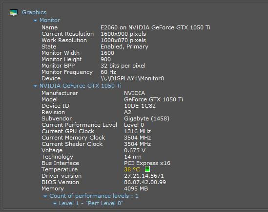
Task: Select the Device ID value 10DE-1C82
Action: [x=140, y=106]
